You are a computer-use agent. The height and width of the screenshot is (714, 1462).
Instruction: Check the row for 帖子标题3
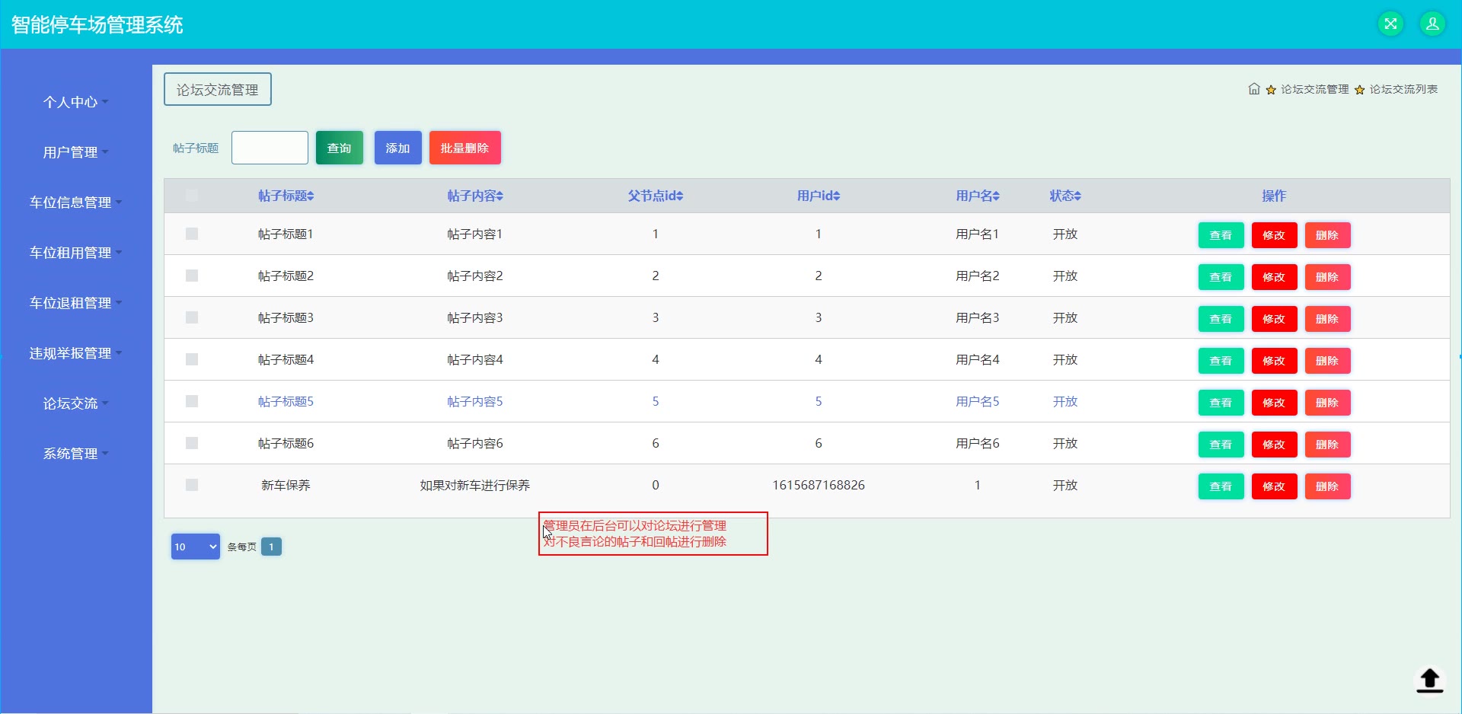point(192,317)
